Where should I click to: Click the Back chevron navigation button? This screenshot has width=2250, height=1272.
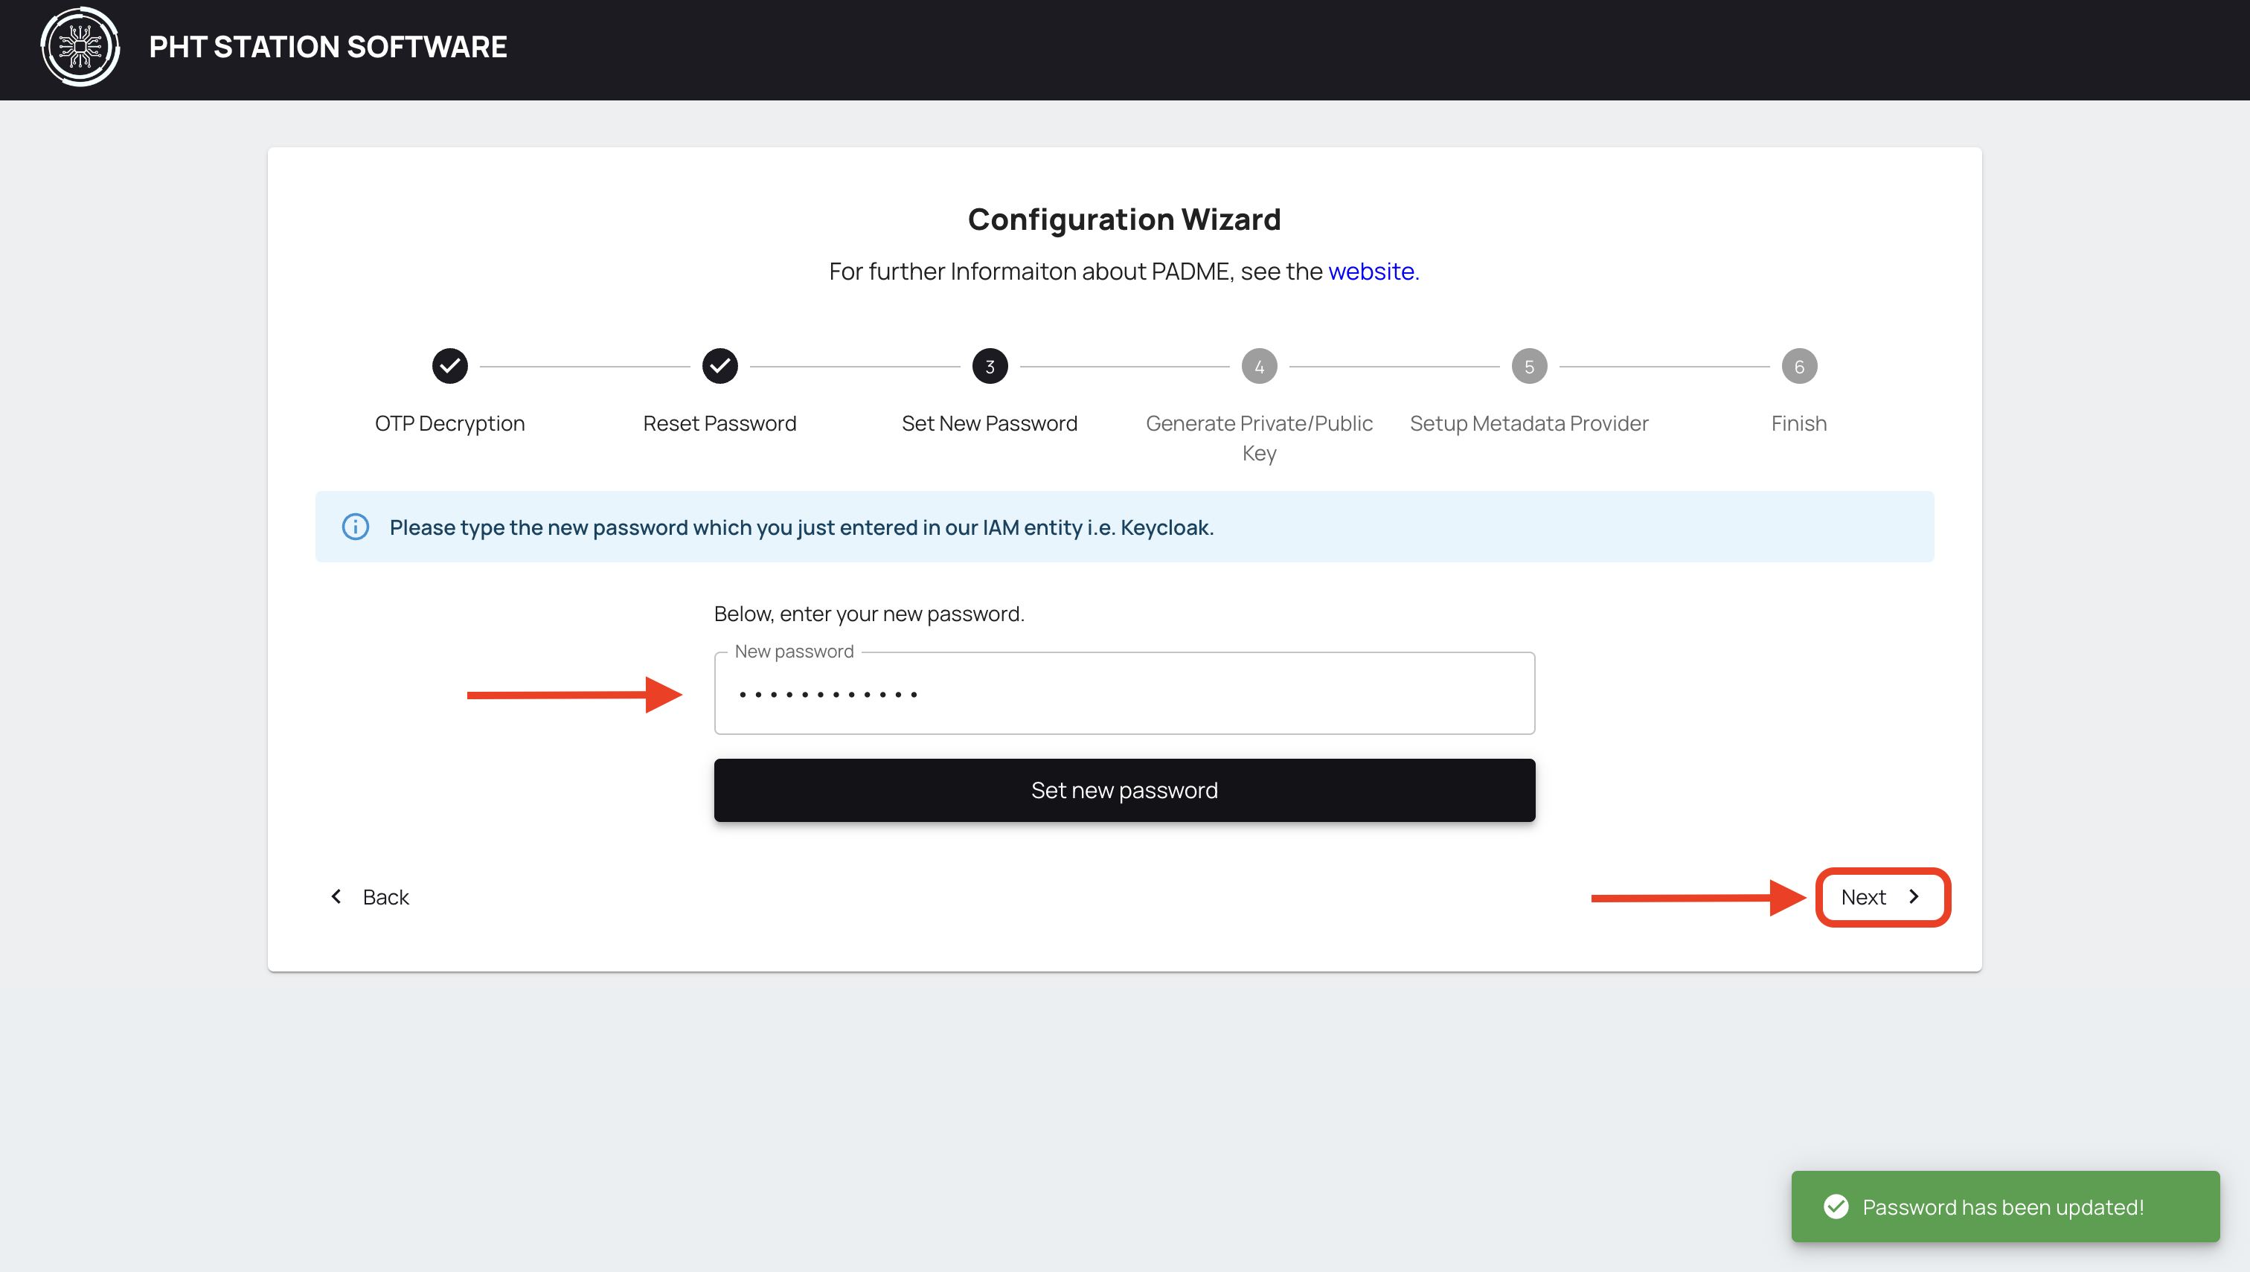tap(337, 896)
